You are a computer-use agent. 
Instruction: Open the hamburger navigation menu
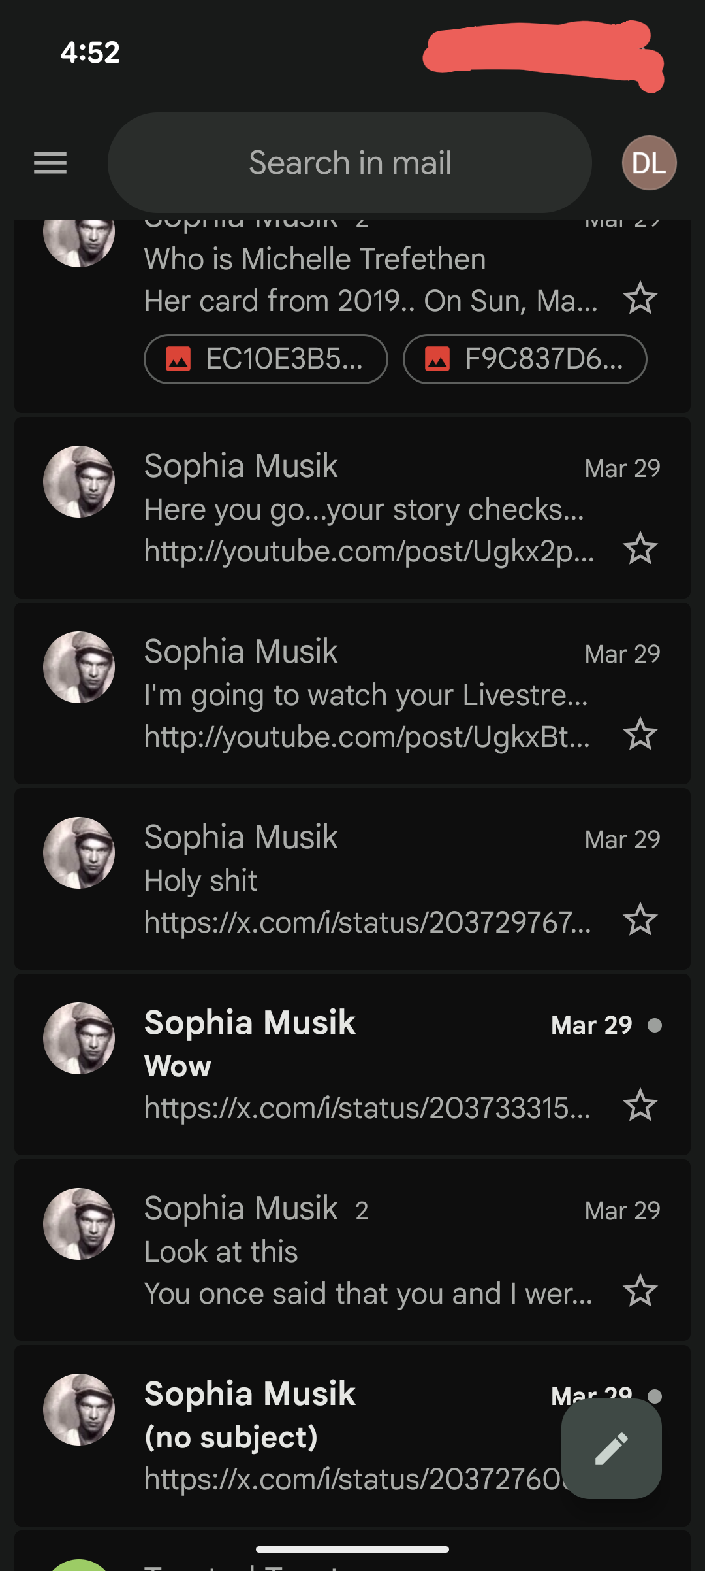click(50, 163)
